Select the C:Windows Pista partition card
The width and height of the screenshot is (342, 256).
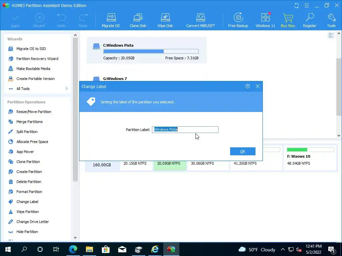point(147,50)
